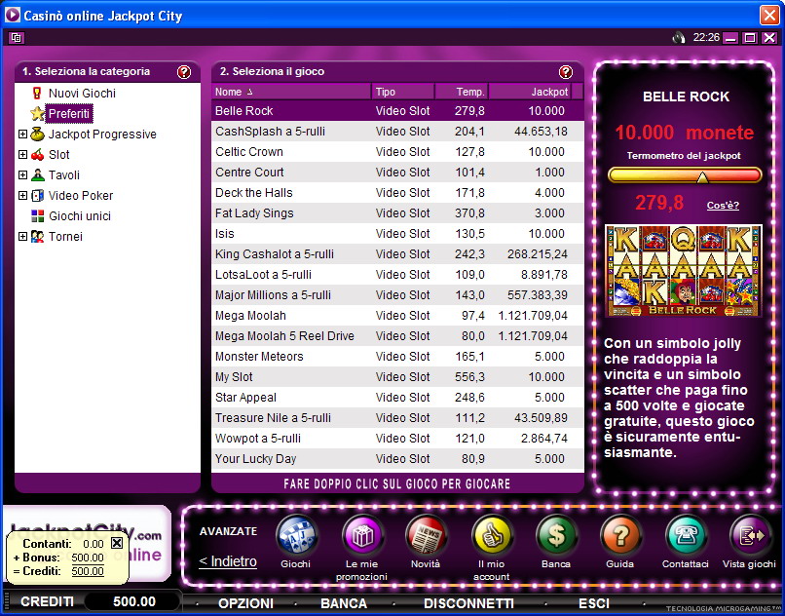Open the OPZIONI menu
This screenshot has width=785, height=616.
click(245, 603)
